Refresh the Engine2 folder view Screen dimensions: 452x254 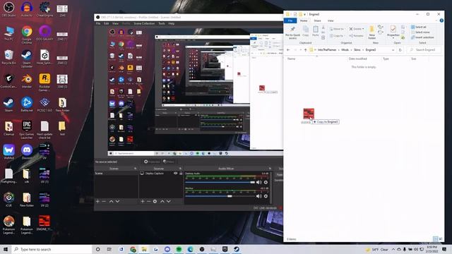(x=400, y=50)
